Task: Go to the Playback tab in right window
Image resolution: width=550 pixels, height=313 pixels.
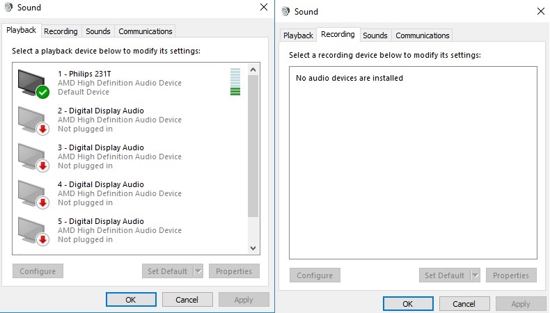Action: pos(298,35)
